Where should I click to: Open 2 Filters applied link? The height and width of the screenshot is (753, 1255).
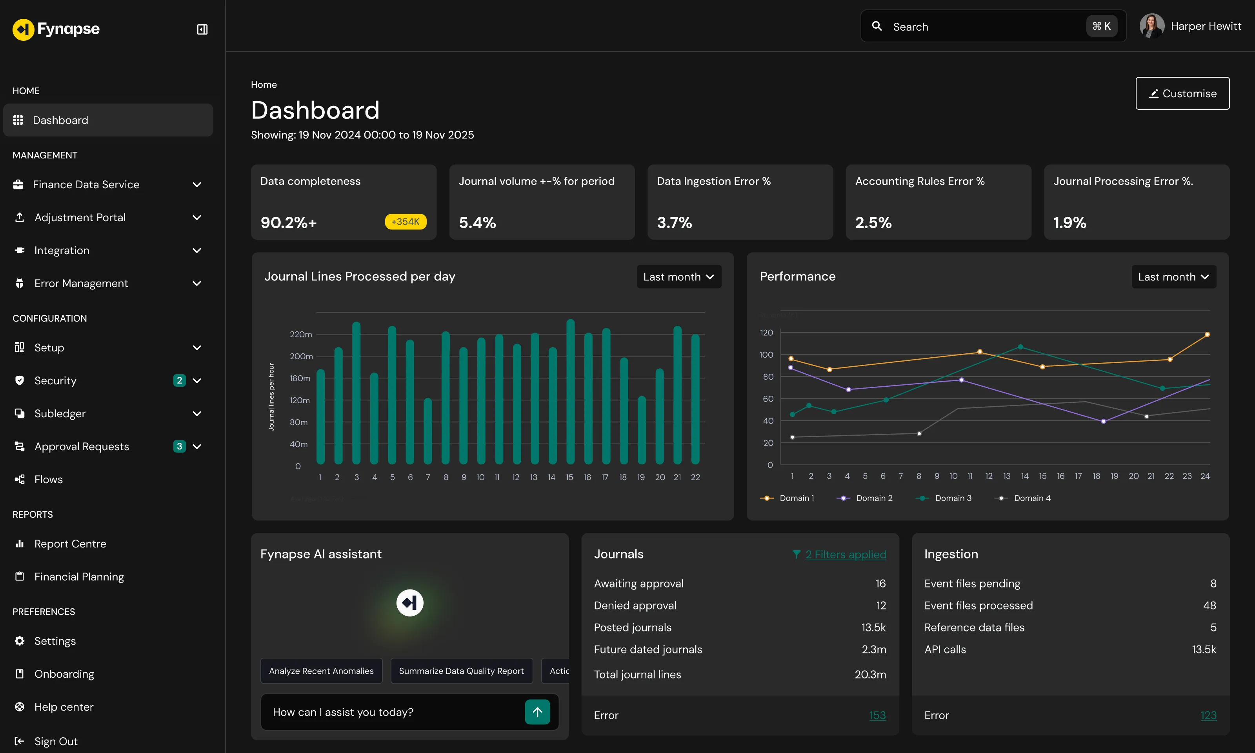click(845, 555)
